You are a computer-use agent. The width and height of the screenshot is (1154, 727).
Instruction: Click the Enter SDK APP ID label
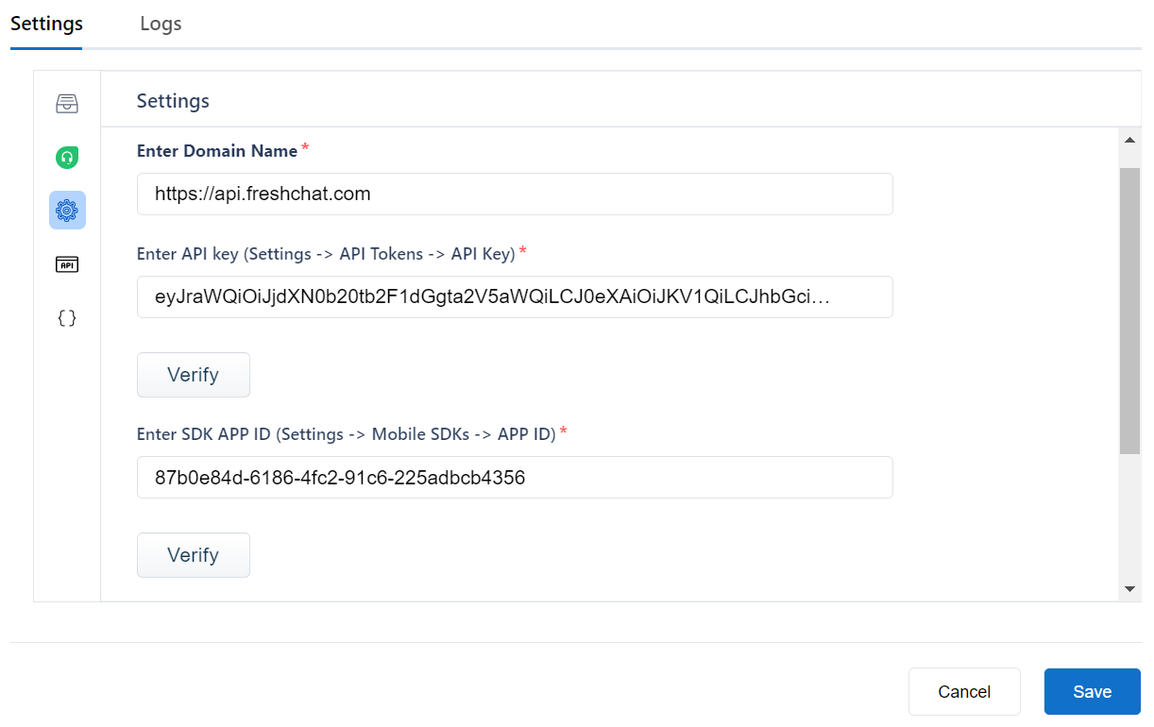point(346,433)
